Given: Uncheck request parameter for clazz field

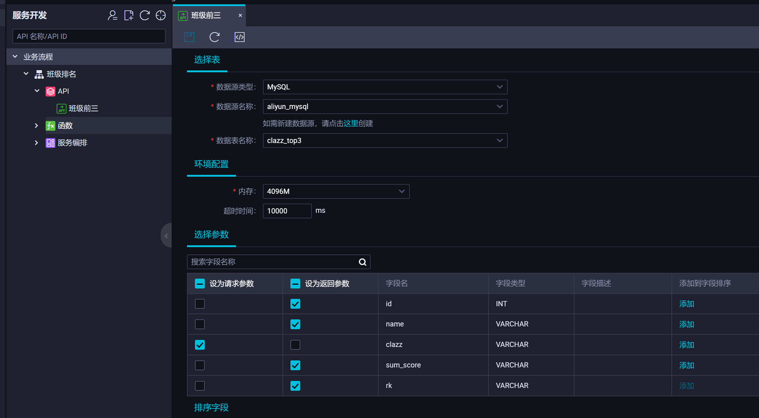Looking at the screenshot, I should 200,345.
